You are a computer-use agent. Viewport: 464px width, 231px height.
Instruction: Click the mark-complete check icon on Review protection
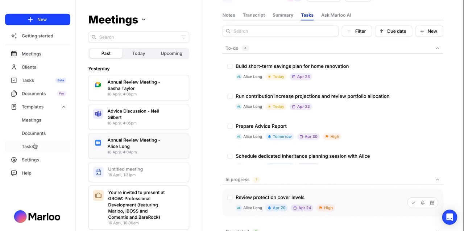(x=413, y=203)
